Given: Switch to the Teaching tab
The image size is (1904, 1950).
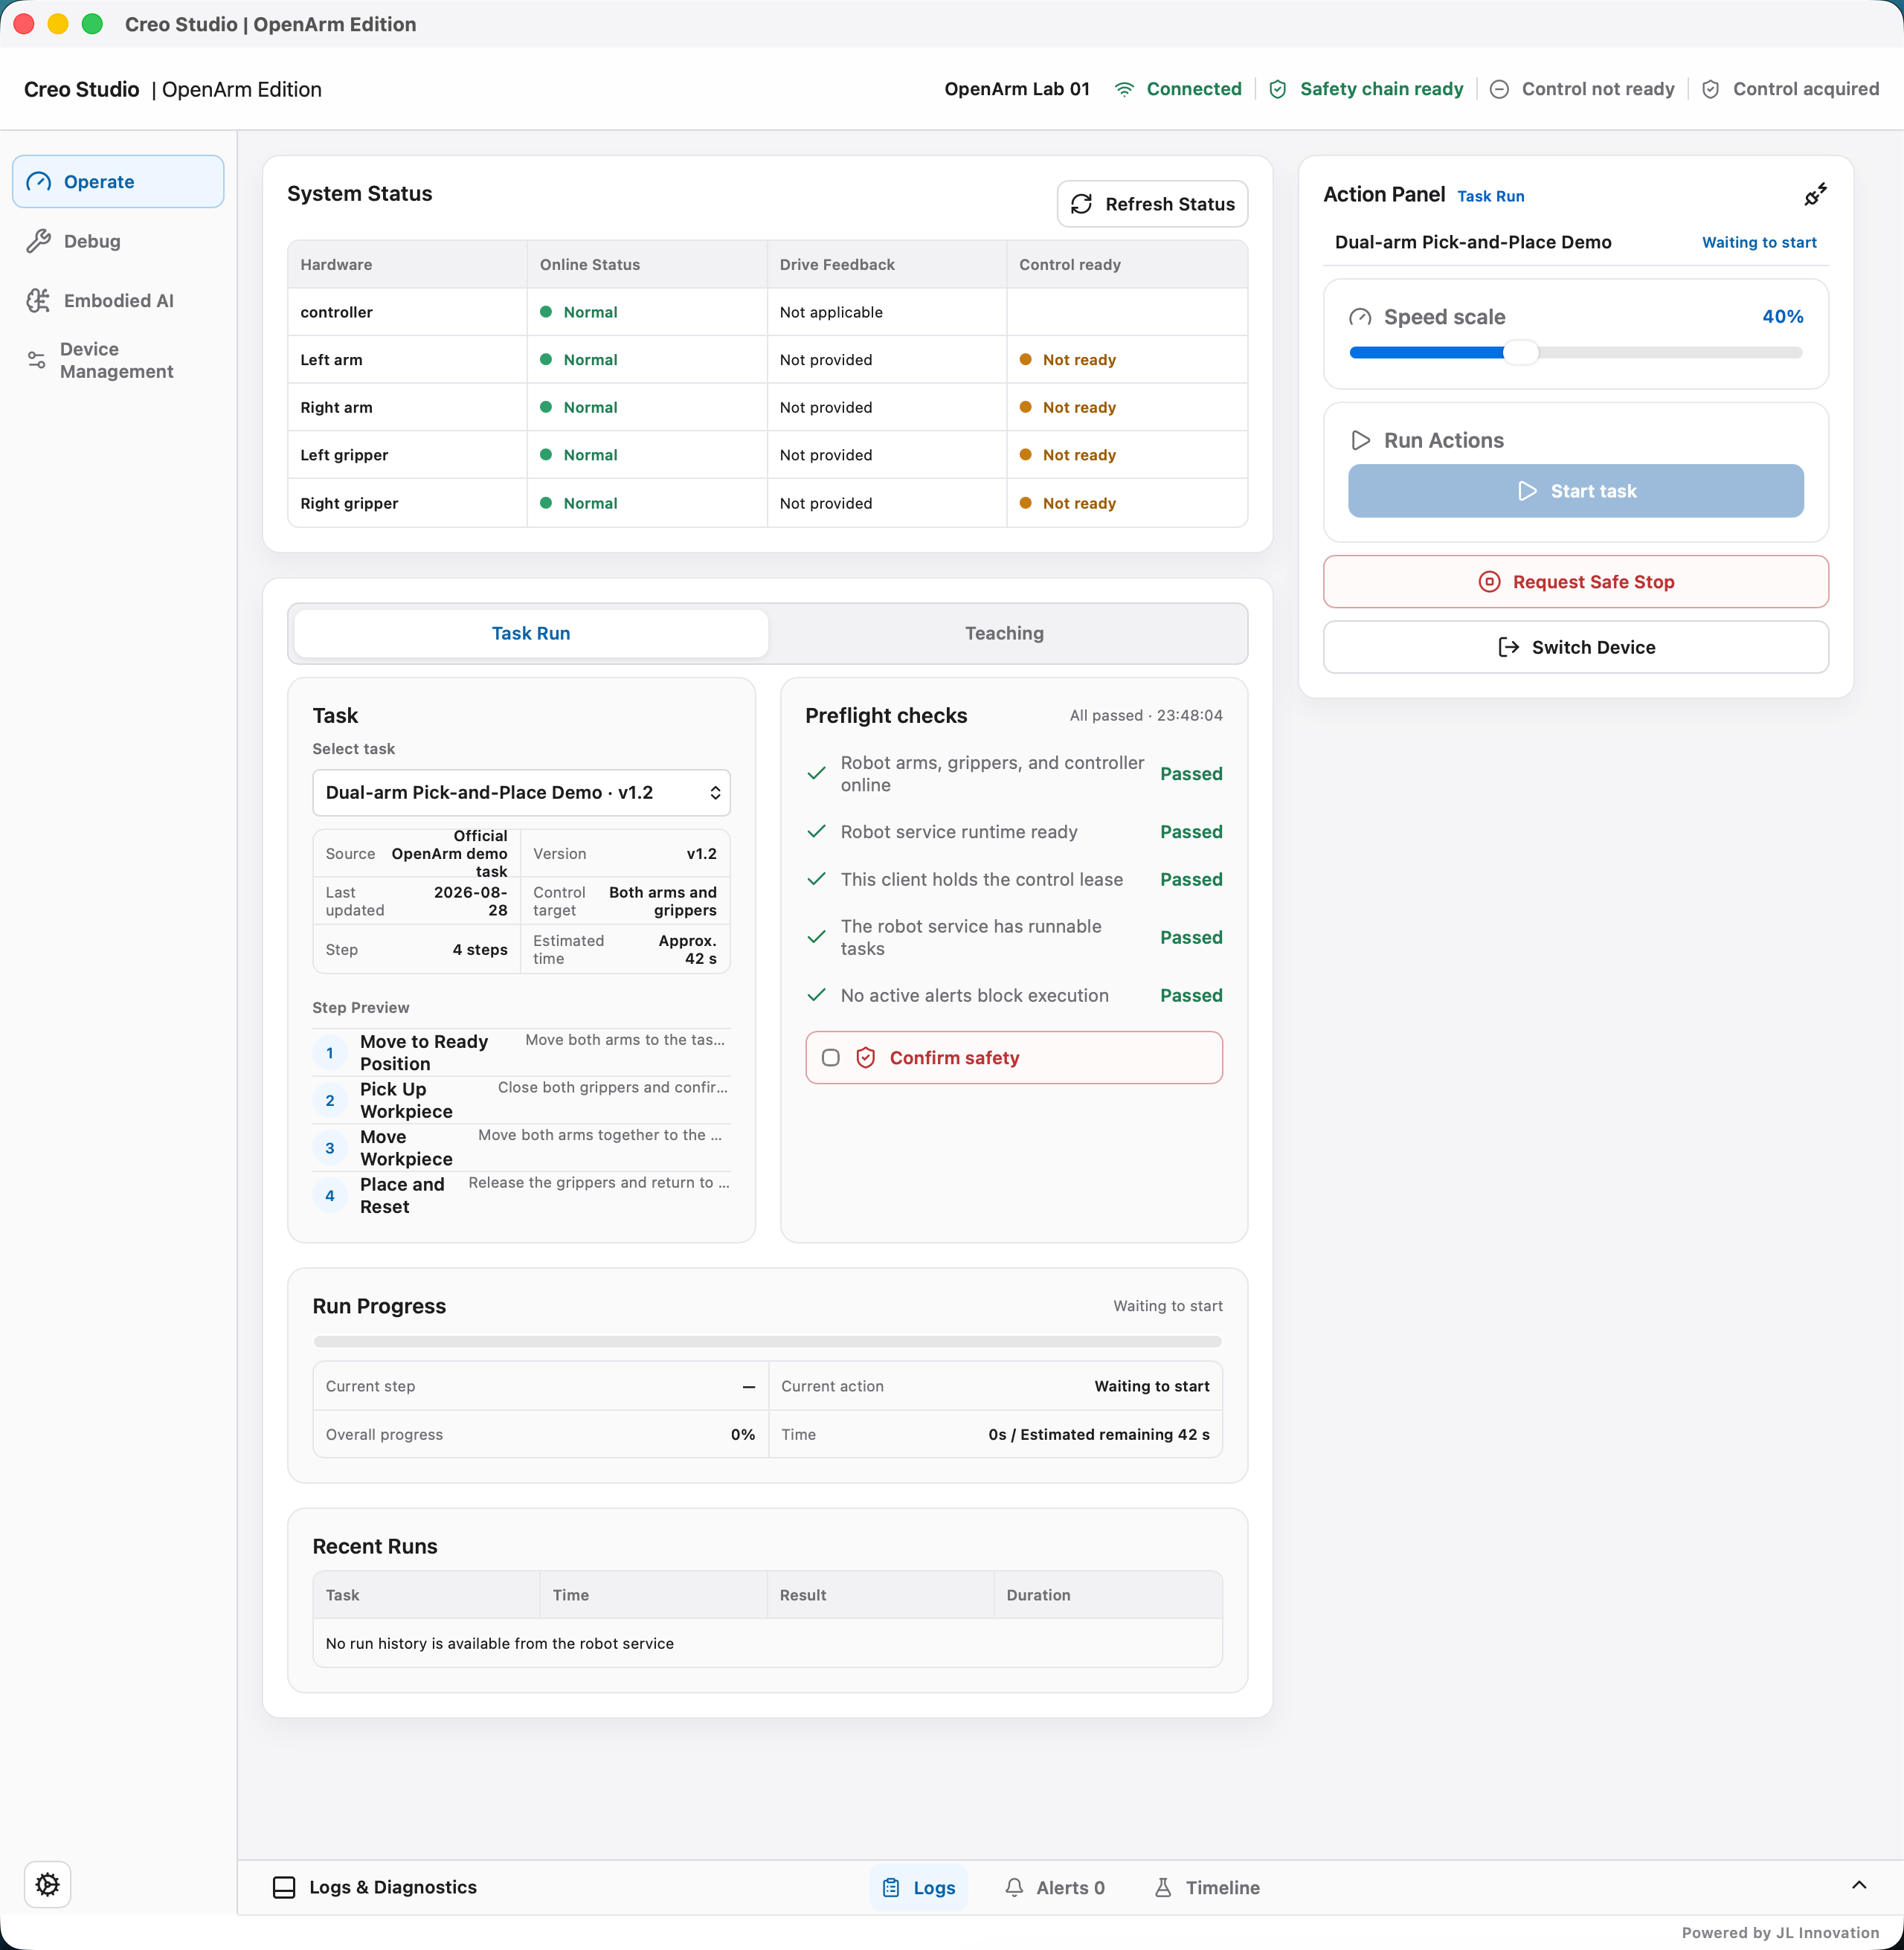Looking at the screenshot, I should coord(1004,633).
